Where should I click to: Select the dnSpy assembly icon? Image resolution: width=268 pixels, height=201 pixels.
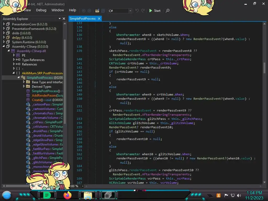pyautogui.click(x=8, y=37)
